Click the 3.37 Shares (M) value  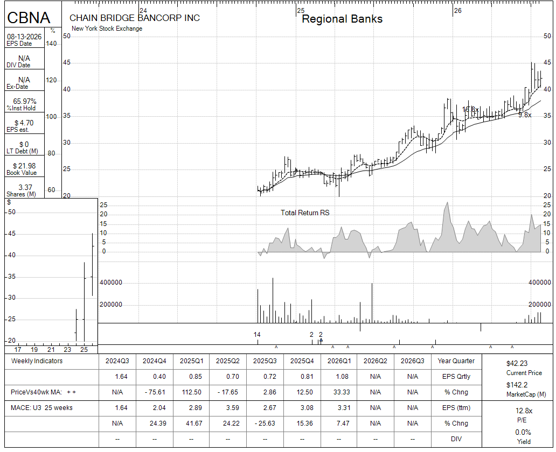(x=25, y=187)
